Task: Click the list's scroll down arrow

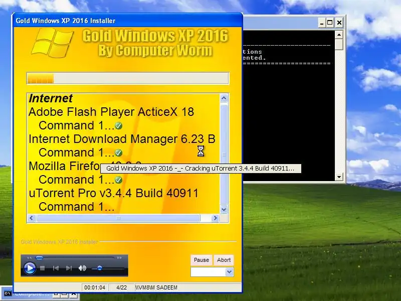Action: tap(224, 209)
